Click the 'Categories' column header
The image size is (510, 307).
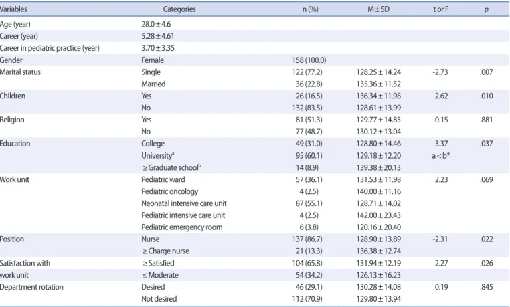(x=179, y=9)
